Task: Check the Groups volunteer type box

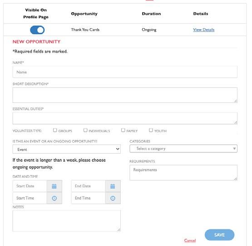Action: (55, 130)
